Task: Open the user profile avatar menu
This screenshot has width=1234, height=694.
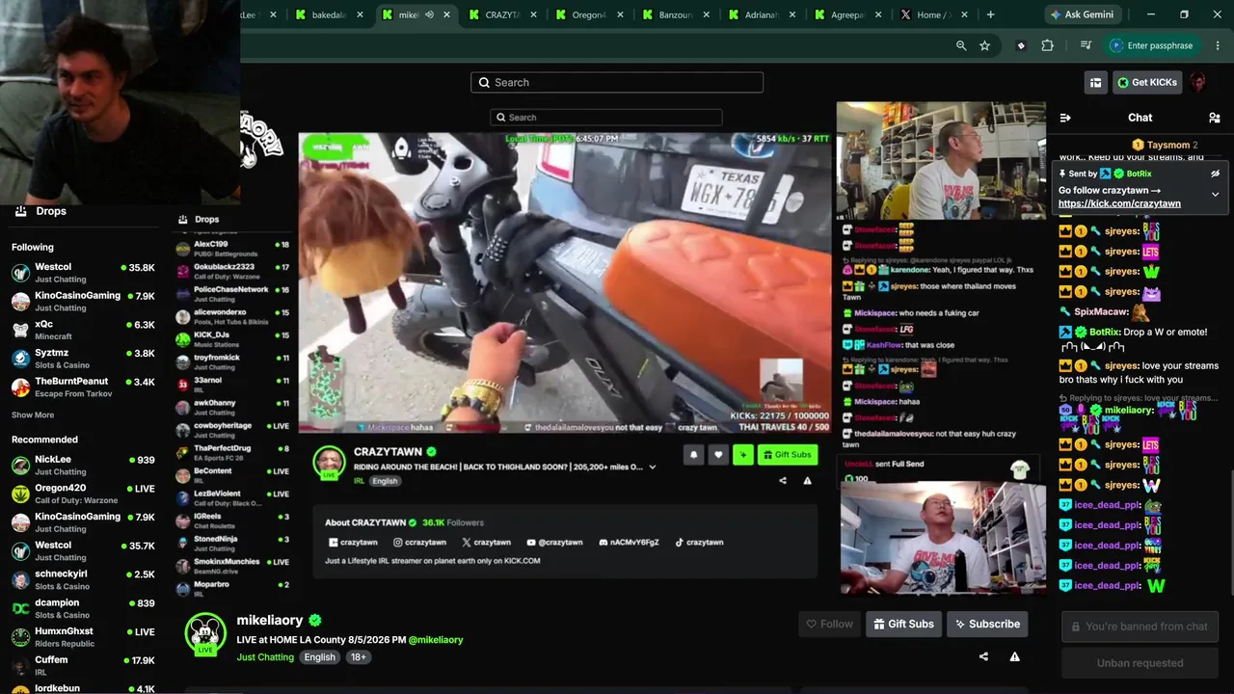Action: coord(1198,83)
